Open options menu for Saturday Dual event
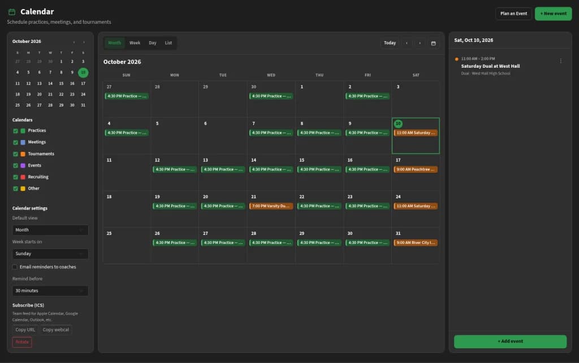This screenshot has height=363, width=579. coord(560,61)
